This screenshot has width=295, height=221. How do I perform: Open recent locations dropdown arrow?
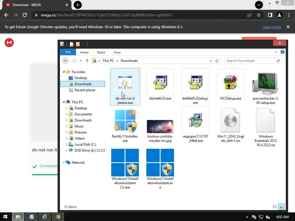point(81,61)
